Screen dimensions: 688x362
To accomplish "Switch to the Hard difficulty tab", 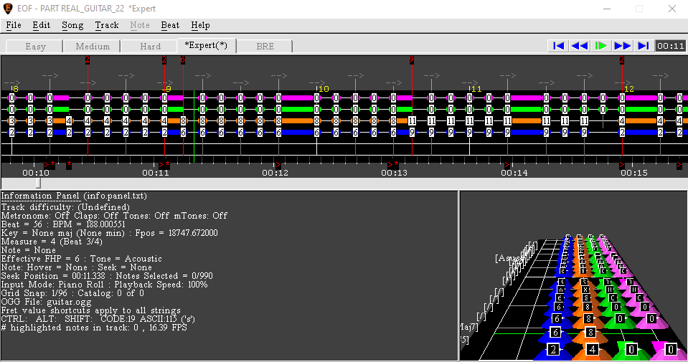I will click(150, 47).
